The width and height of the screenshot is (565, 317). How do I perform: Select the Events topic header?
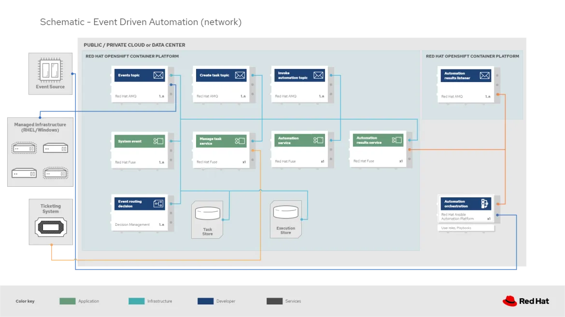click(140, 75)
